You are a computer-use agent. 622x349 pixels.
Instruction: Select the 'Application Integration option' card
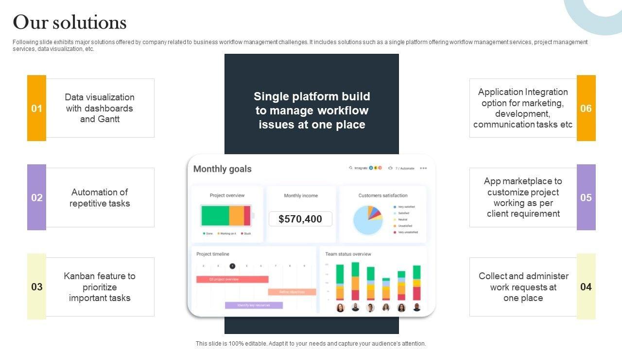[523, 108]
